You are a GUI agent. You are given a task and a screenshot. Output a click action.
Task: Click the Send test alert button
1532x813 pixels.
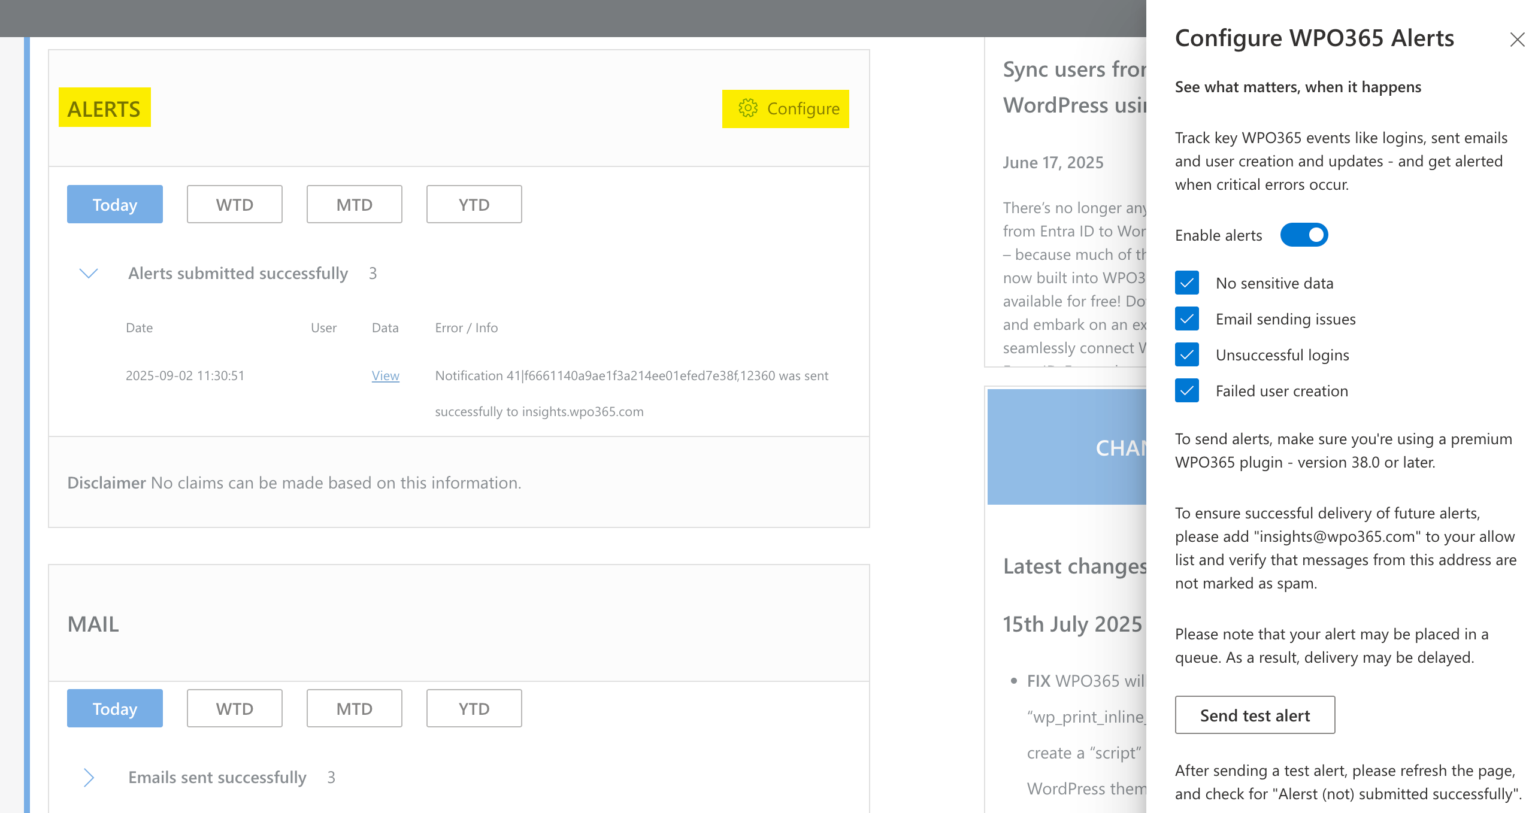coord(1255,715)
